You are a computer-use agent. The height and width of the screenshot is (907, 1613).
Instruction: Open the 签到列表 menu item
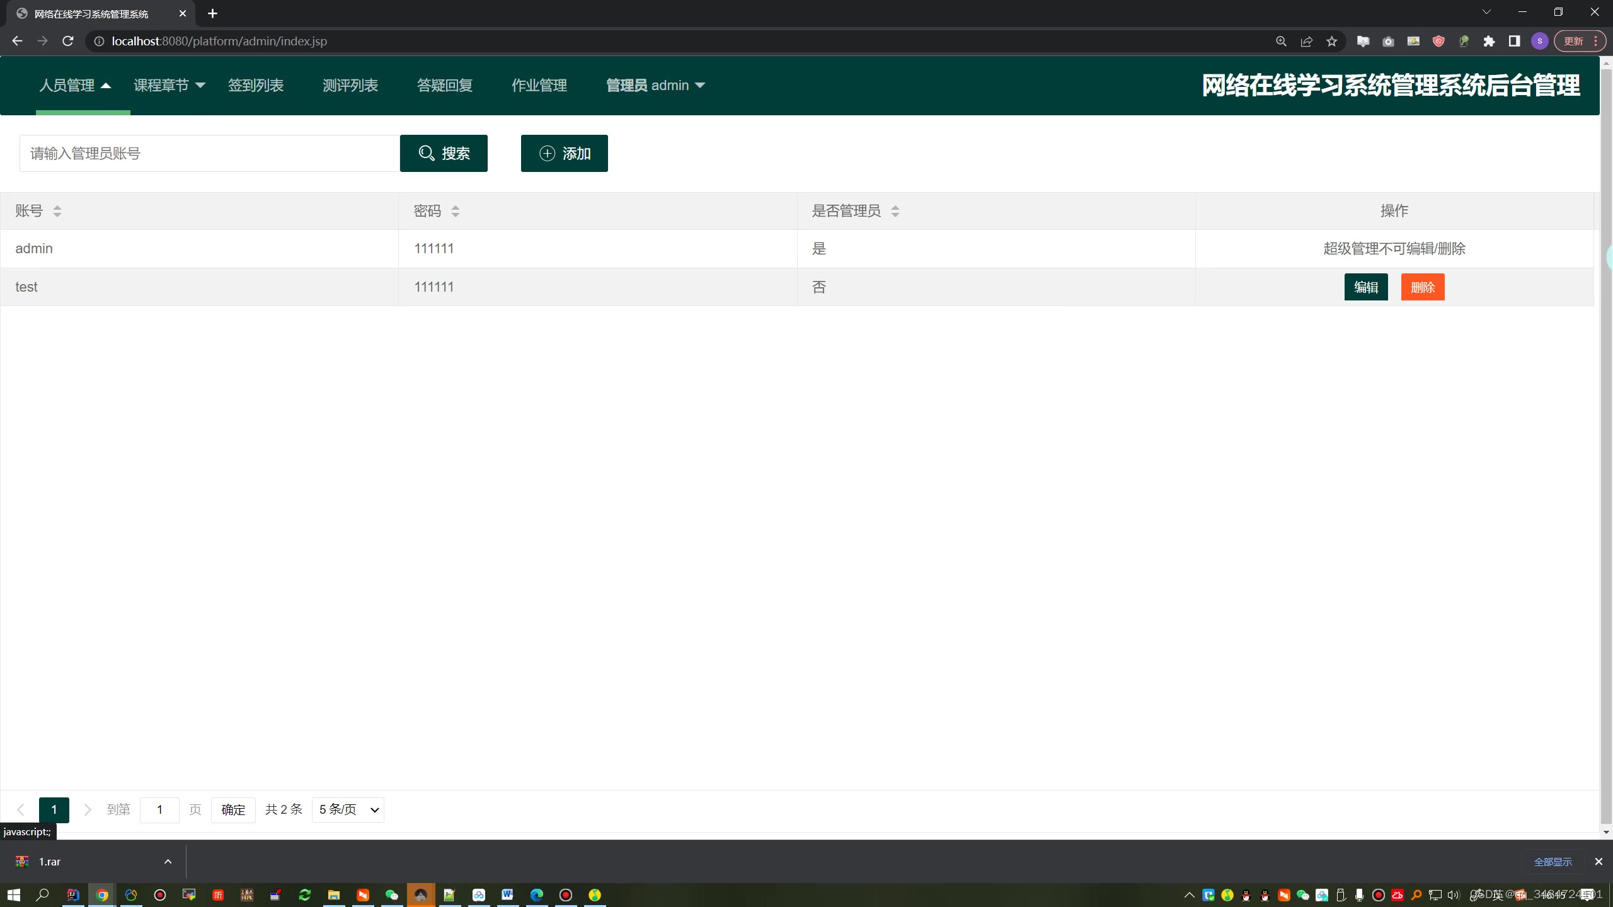[x=256, y=85]
